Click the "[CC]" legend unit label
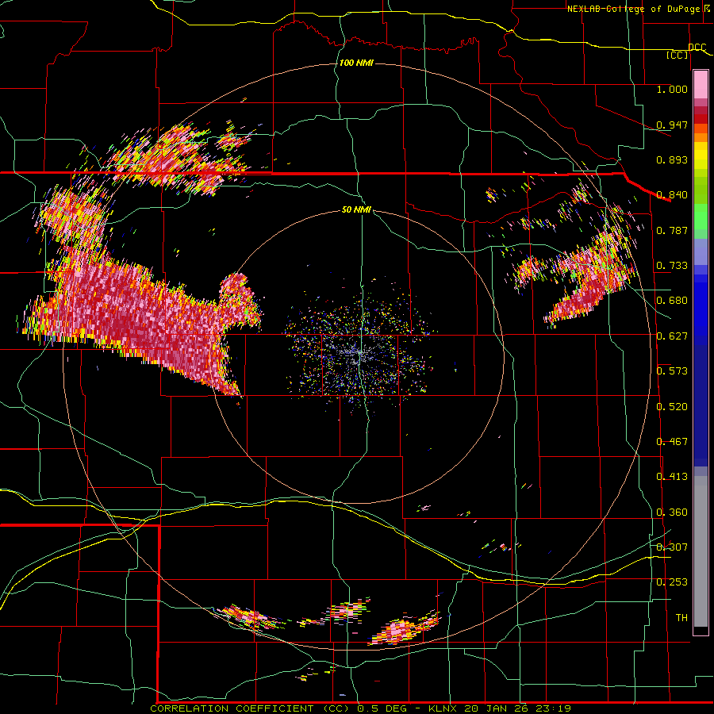 click(678, 55)
